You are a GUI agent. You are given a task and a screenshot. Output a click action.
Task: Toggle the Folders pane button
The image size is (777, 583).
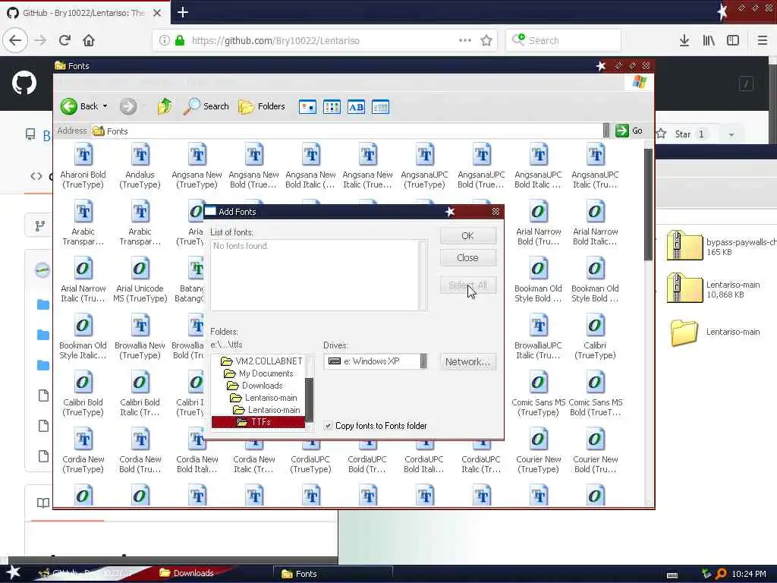[262, 106]
